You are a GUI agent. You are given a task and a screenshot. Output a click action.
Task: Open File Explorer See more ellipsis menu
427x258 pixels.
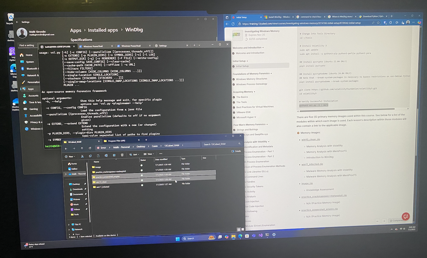161,154
